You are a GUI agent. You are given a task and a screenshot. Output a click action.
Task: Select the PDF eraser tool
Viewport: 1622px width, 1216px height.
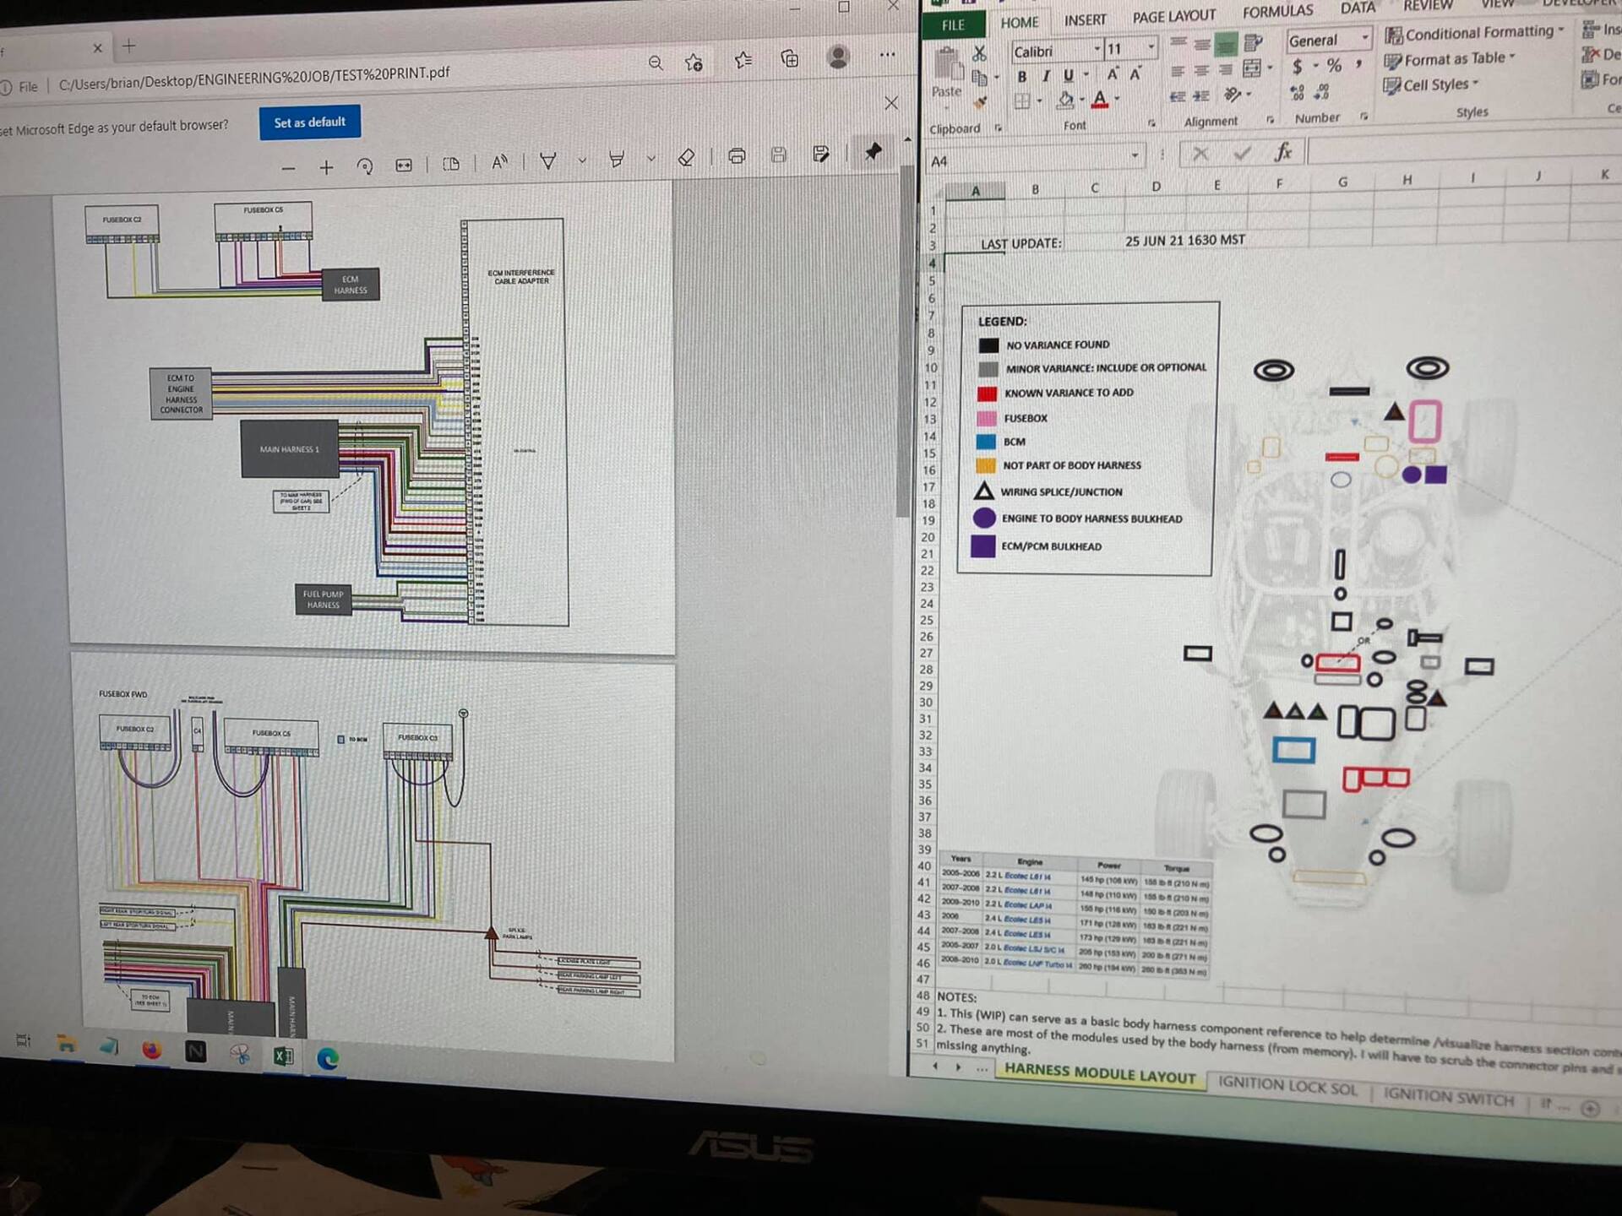coord(686,157)
